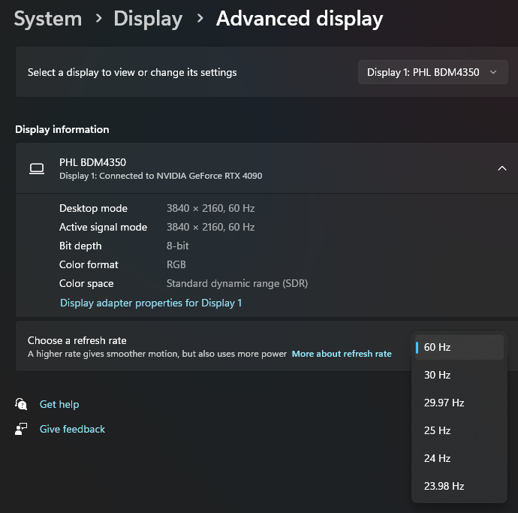Screen dimensions: 518x513
Task: Click the Color format value RGB
Action: click(x=176, y=265)
